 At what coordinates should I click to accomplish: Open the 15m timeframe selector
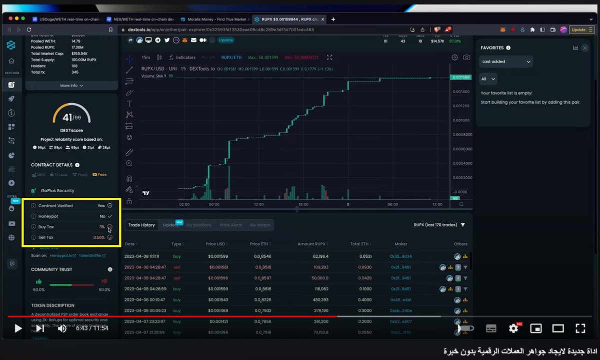pyautogui.click(x=145, y=58)
